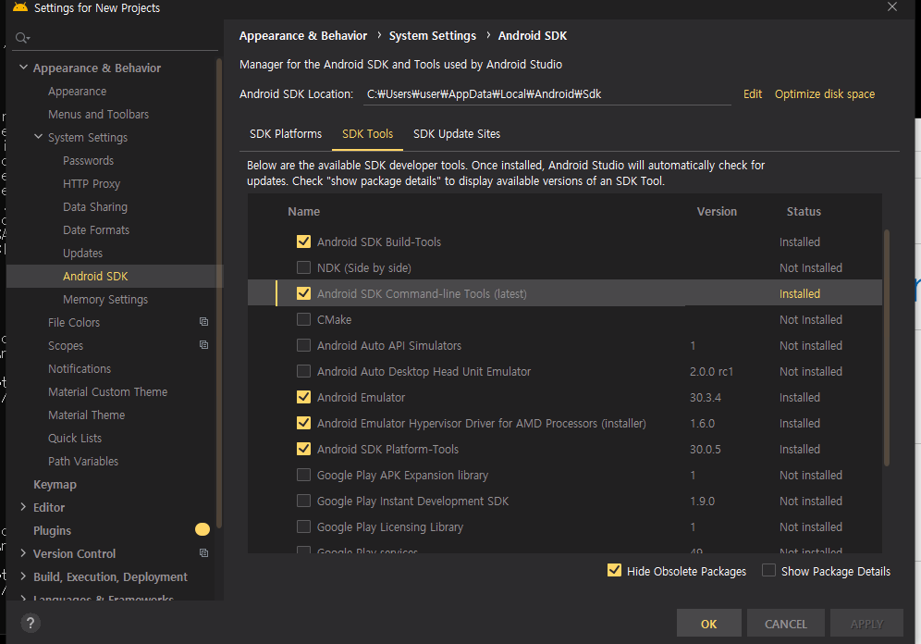Click the settings tree scrollbar
This screenshot has width=921, height=644.
[x=219, y=292]
